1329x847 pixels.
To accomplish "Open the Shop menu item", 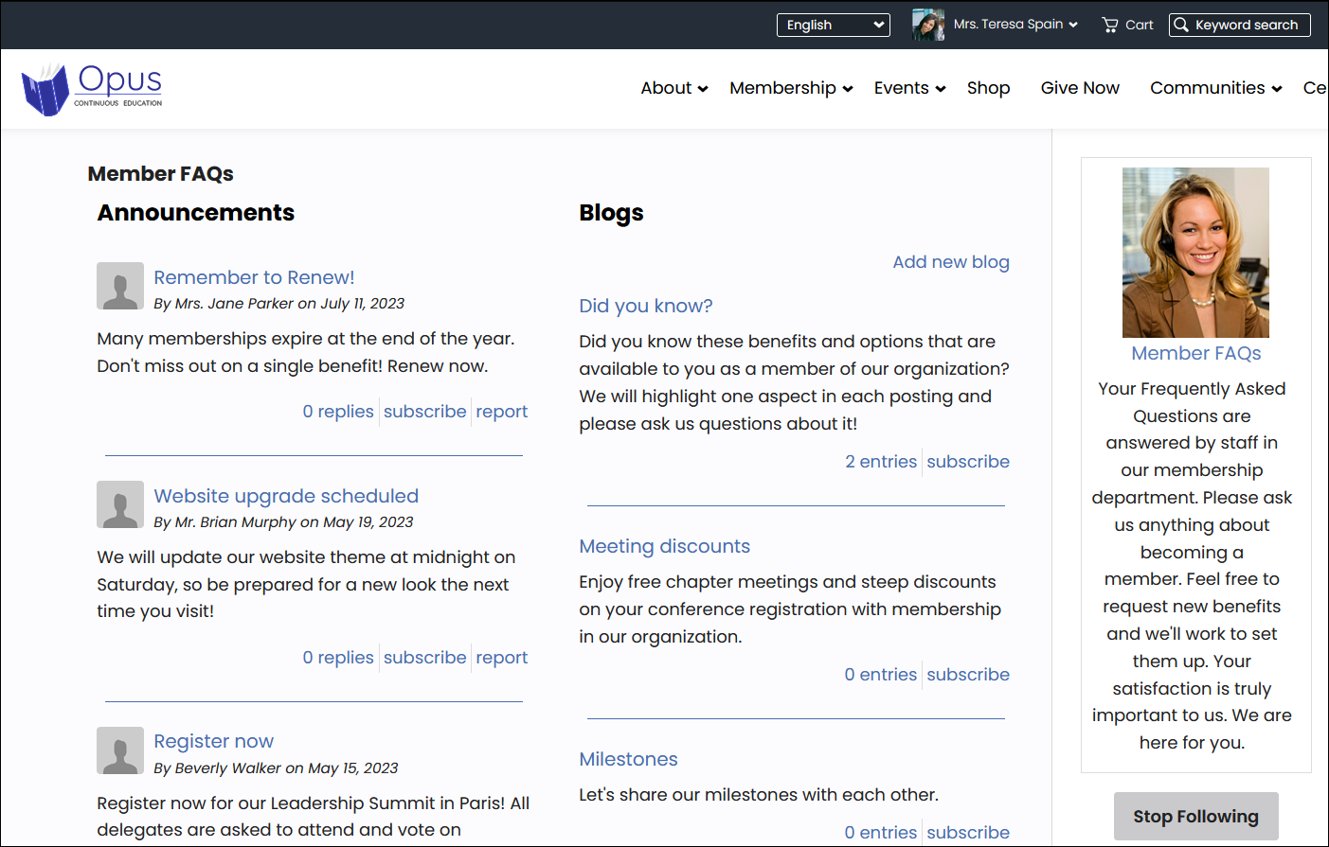I will [x=988, y=88].
